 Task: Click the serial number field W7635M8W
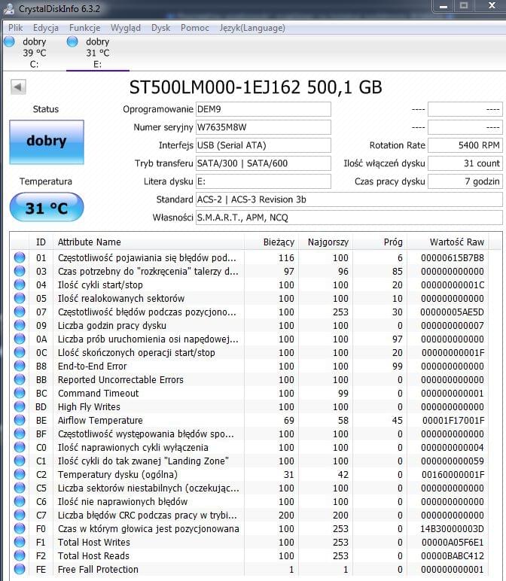click(264, 127)
